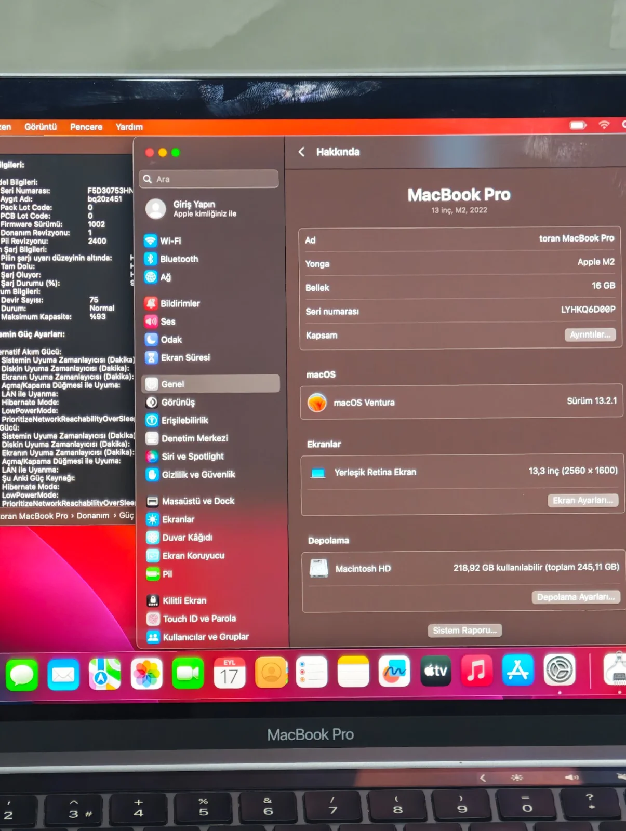The width and height of the screenshot is (626, 831).
Task: Open the Görüntü menu
Action: (x=41, y=127)
